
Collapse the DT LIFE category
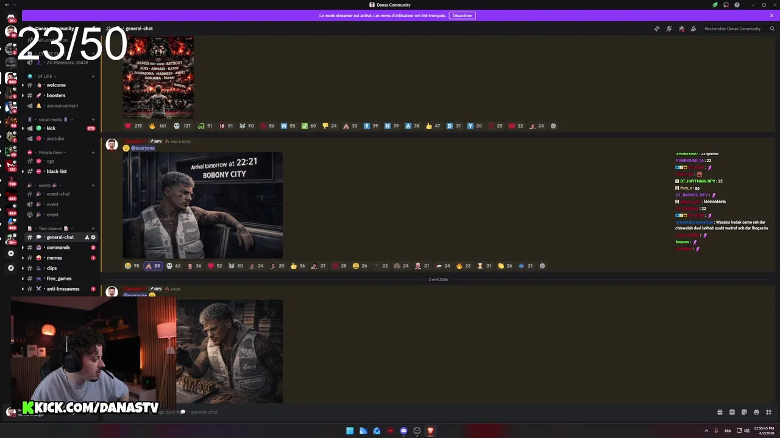(x=44, y=76)
